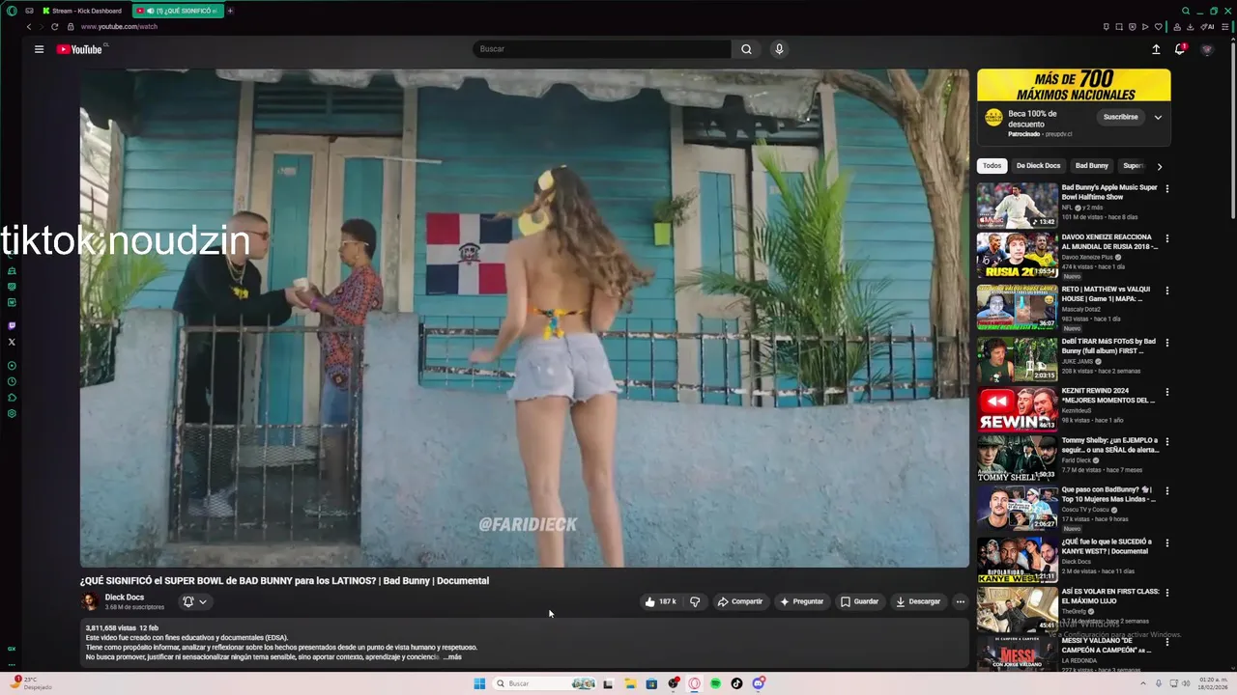Screen dimensions: 1237x695
Task: Open the Tommy Shelby video thumbnail
Action: coord(1017,459)
